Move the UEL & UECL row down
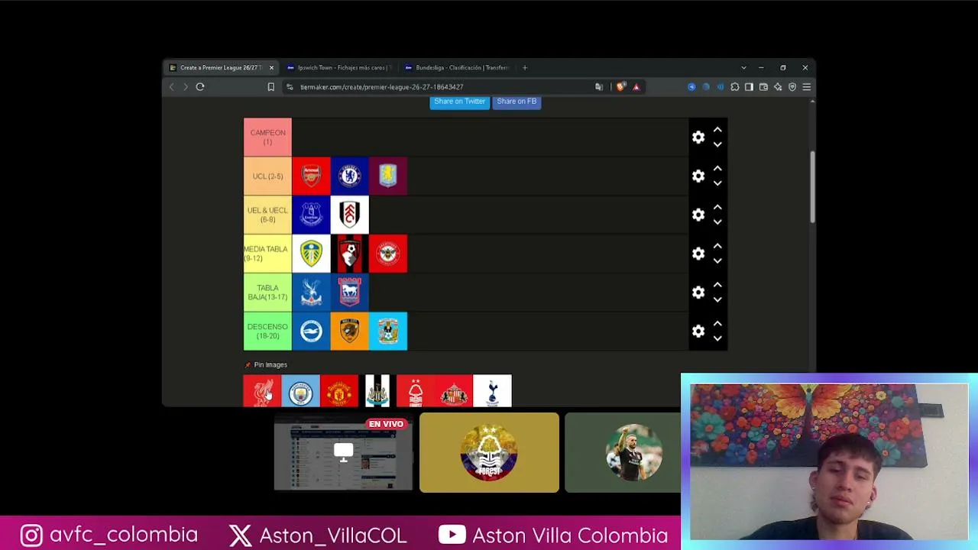The width and height of the screenshot is (978, 550). [x=717, y=222]
